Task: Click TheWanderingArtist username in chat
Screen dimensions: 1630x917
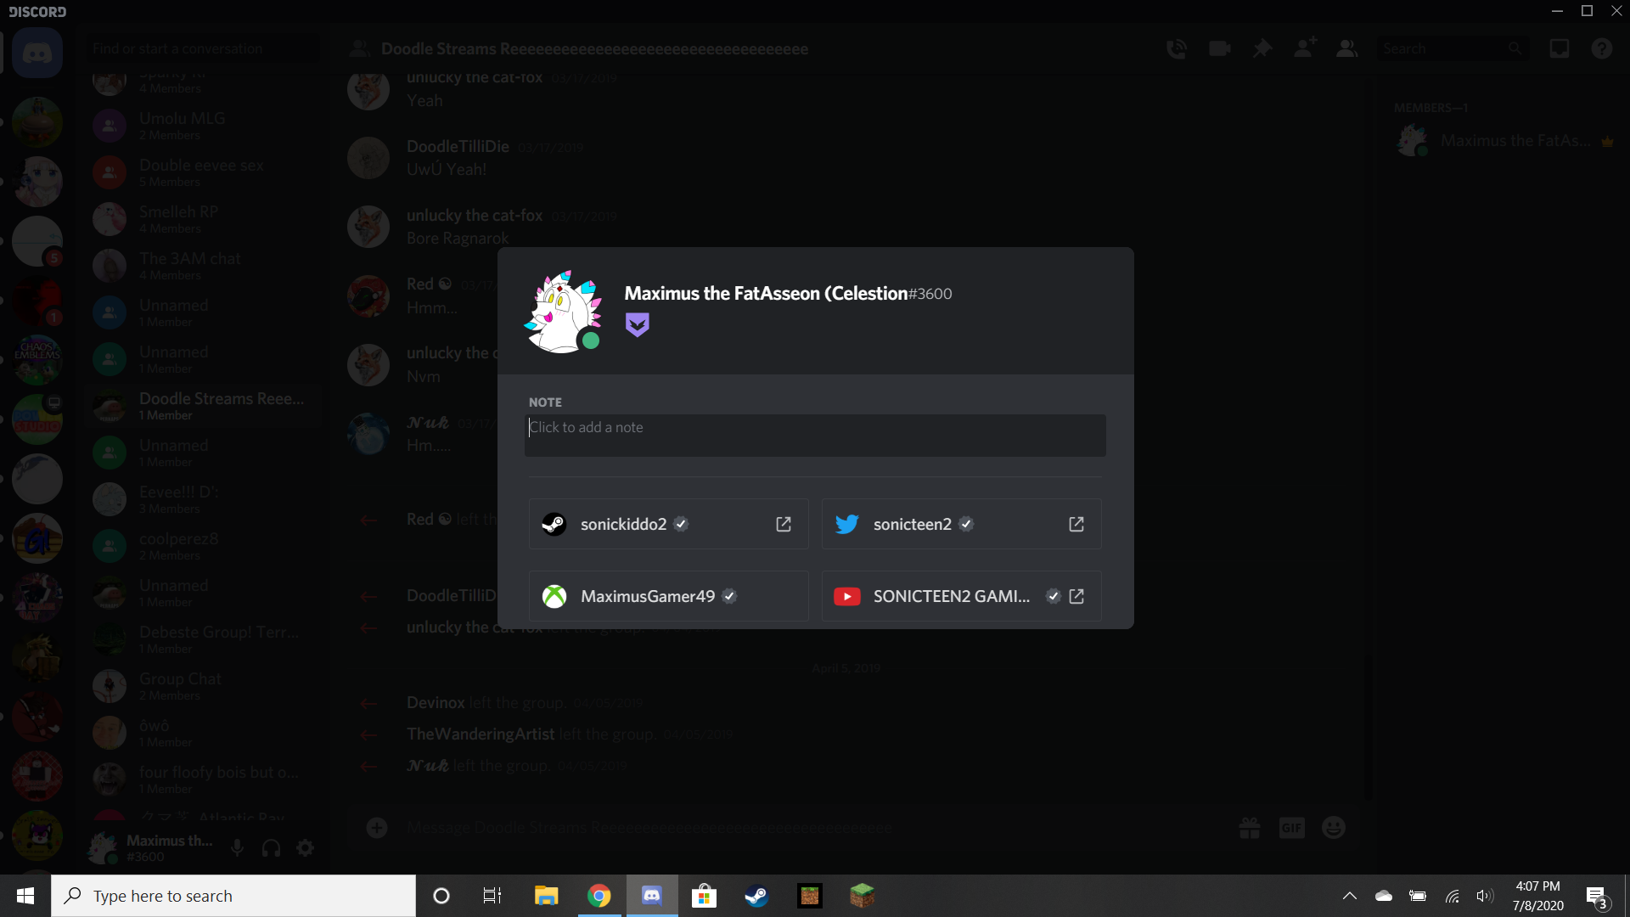Action: [481, 734]
